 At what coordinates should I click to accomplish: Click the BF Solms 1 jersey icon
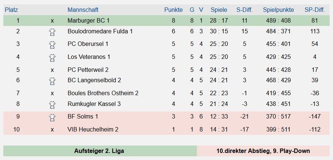(52, 117)
